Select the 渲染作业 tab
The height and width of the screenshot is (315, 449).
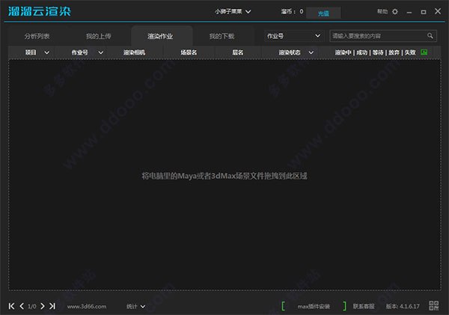(160, 36)
